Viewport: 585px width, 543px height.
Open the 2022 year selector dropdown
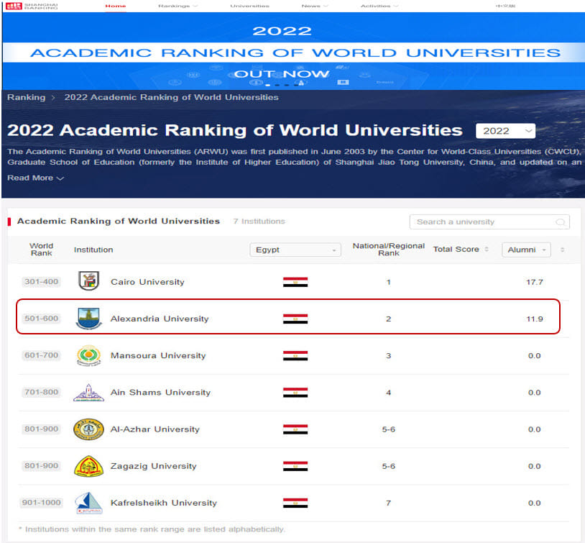pyautogui.click(x=506, y=131)
